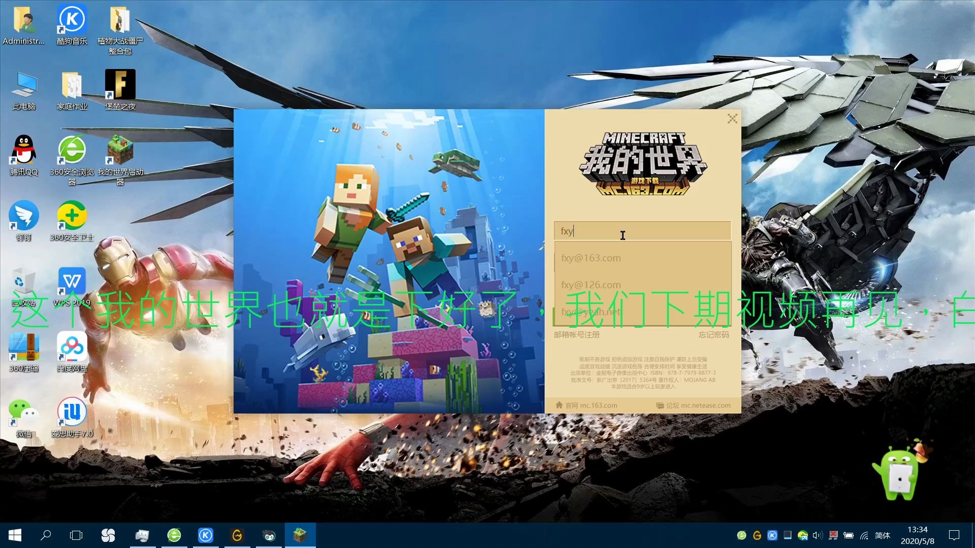Viewport: 975px width, 548px height.
Task: Open the 此电脑 desktop icon
Action: point(24,91)
